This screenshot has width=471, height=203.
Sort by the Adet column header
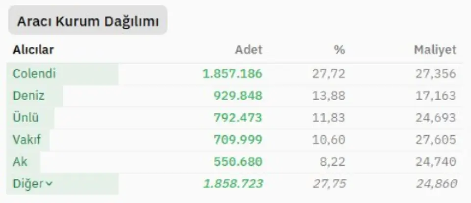(x=249, y=50)
